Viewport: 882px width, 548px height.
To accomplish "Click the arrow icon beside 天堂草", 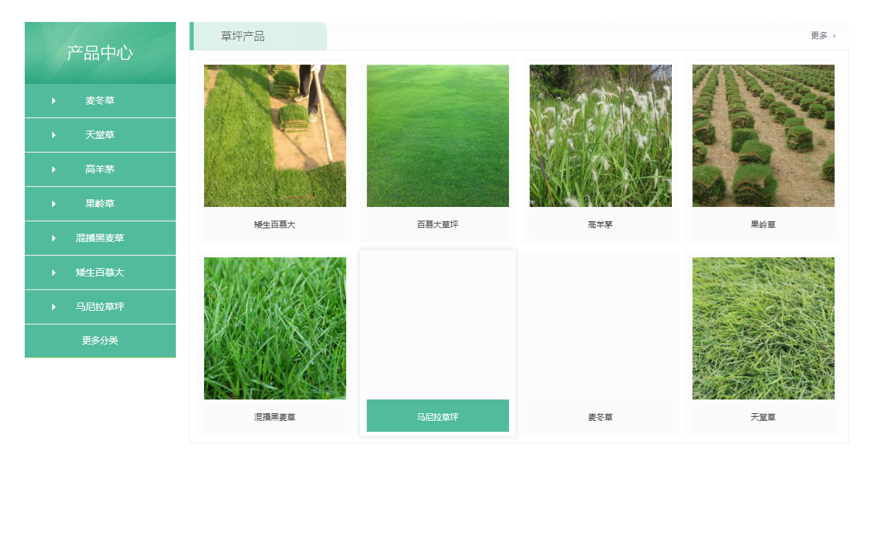I will [54, 135].
